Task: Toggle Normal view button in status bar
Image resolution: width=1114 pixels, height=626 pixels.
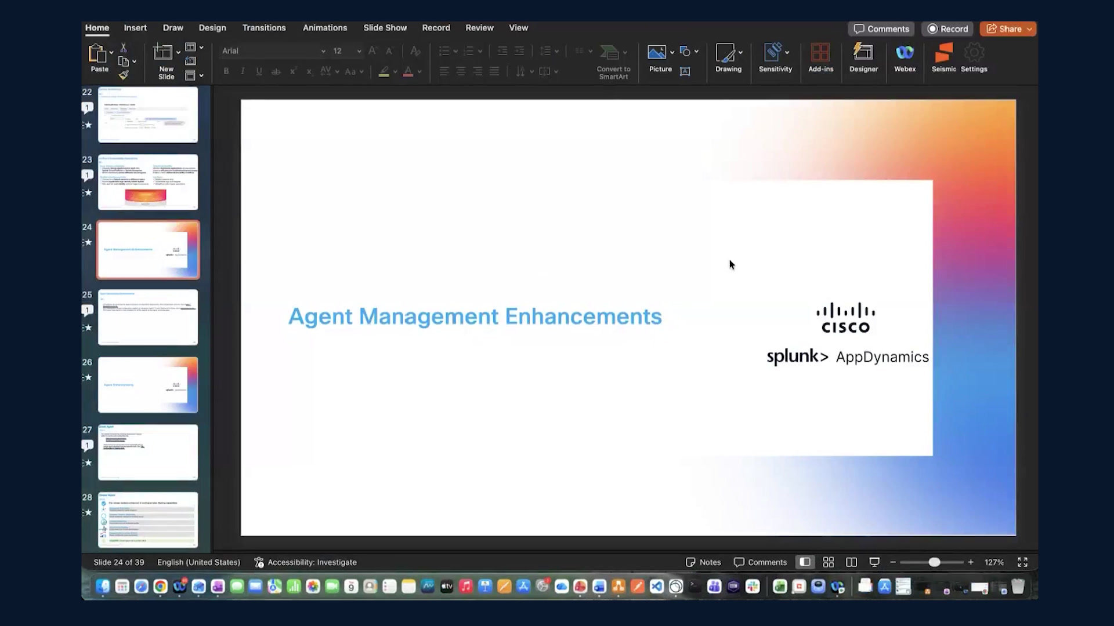Action: [805, 562]
